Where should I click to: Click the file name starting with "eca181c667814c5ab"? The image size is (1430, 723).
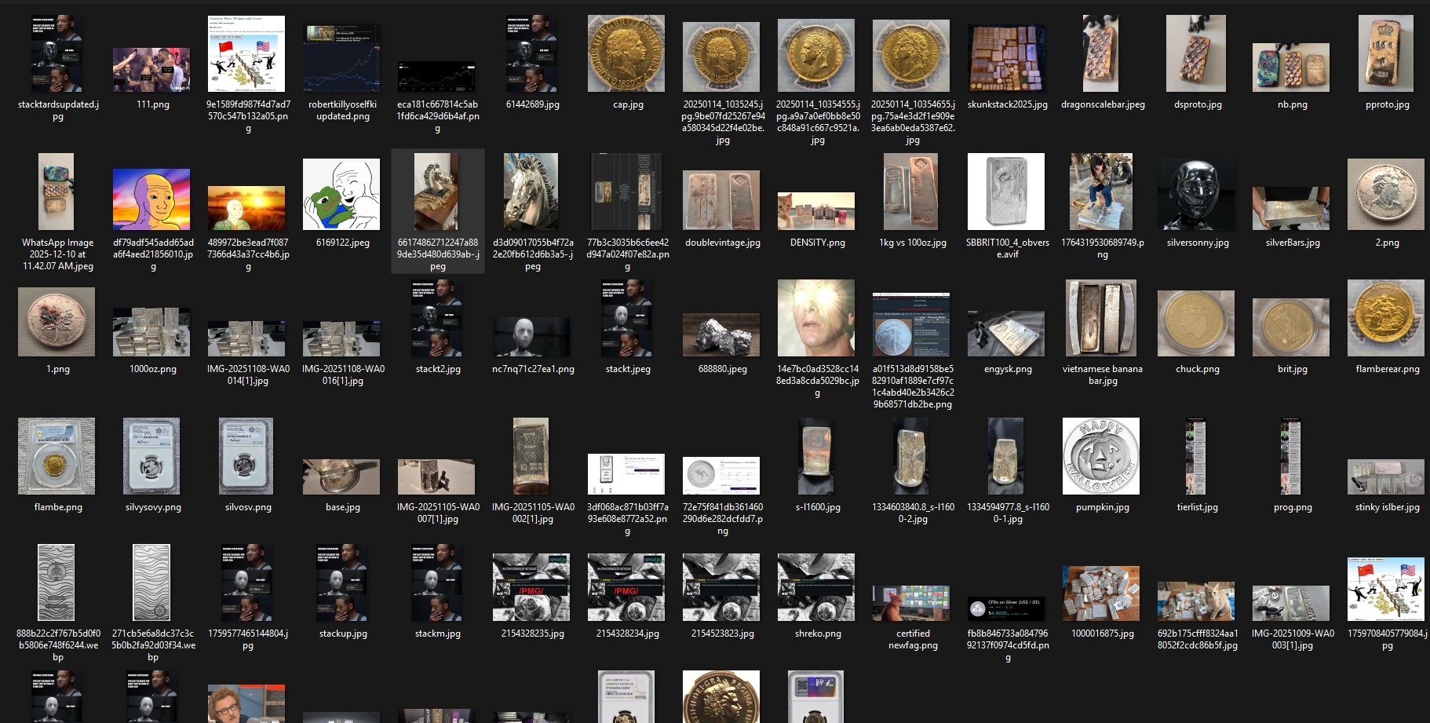pos(438,116)
